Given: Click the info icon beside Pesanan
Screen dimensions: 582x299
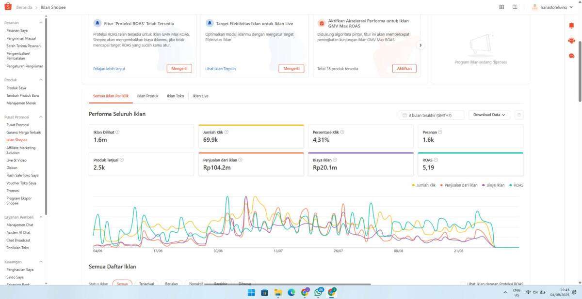Looking at the screenshot, I should click(440, 132).
